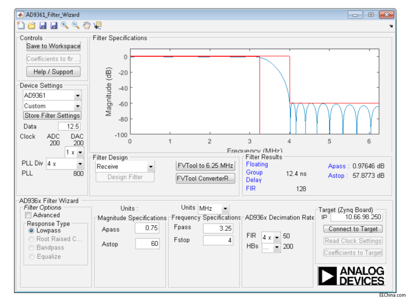Open the HBs decimation dropdown

click(x=271, y=248)
